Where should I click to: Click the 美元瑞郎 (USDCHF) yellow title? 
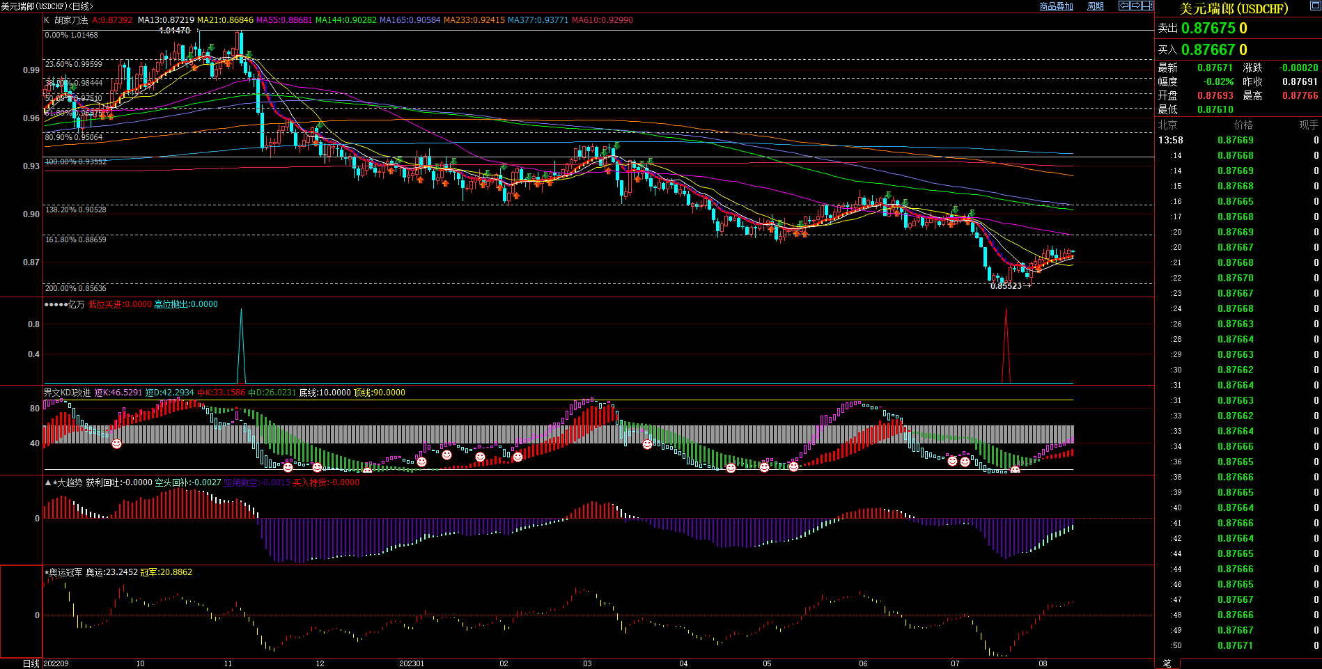click(x=1234, y=9)
